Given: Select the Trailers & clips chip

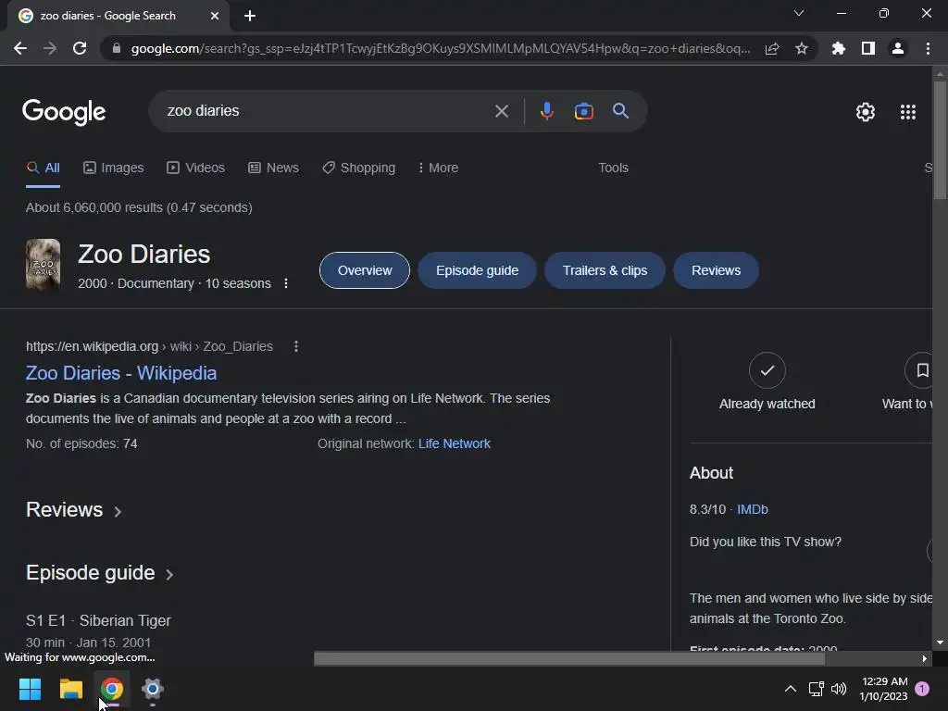Looking at the screenshot, I should [605, 270].
